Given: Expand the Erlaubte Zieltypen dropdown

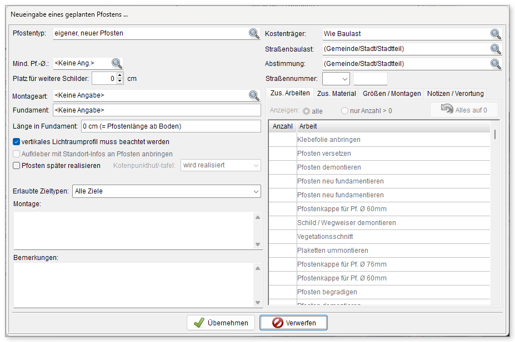Looking at the screenshot, I should 167,191.
